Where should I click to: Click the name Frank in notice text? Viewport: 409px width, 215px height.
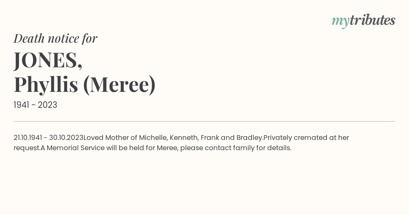pyautogui.click(x=210, y=138)
